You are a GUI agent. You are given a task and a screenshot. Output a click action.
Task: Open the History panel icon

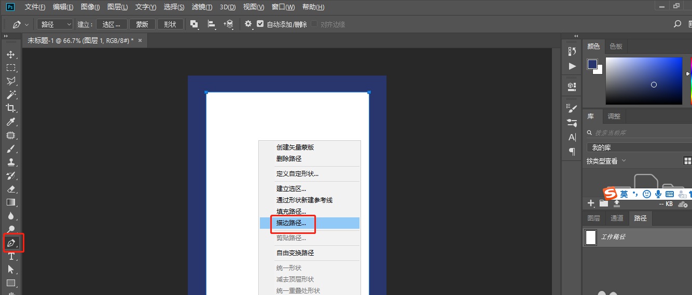(x=572, y=51)
